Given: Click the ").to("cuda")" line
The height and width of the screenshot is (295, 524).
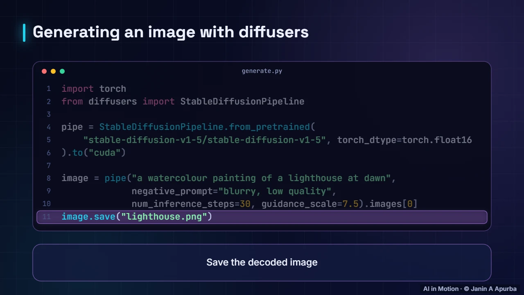Looking at the screenshot, I should tap(94, 152).
